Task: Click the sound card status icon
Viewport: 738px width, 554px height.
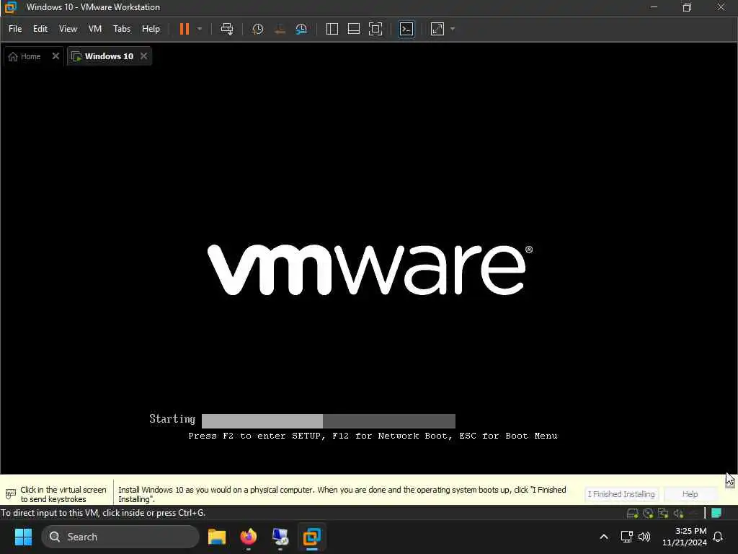Action: pos(678,514)
